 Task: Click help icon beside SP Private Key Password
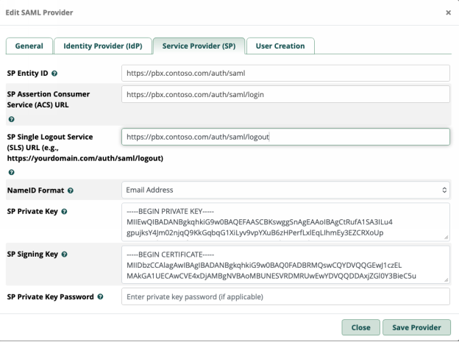point(99,297)
